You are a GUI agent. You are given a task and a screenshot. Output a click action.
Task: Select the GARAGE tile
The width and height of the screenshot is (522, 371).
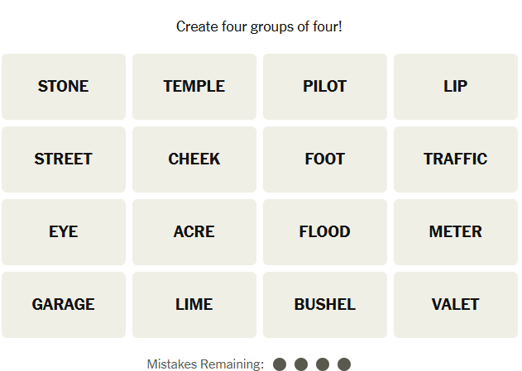point(64,305)
